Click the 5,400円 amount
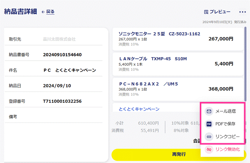The width and height of the screenshot is (250, 163). pyautogui.click(x=224, y=64)
